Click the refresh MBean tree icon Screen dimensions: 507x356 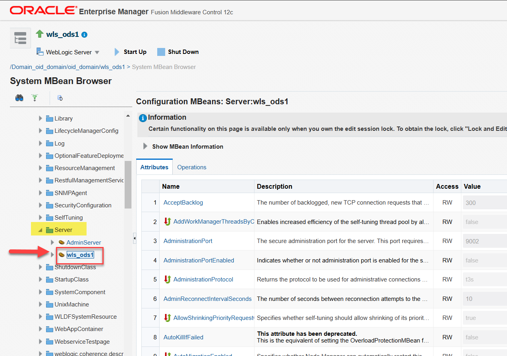point(60,98)
